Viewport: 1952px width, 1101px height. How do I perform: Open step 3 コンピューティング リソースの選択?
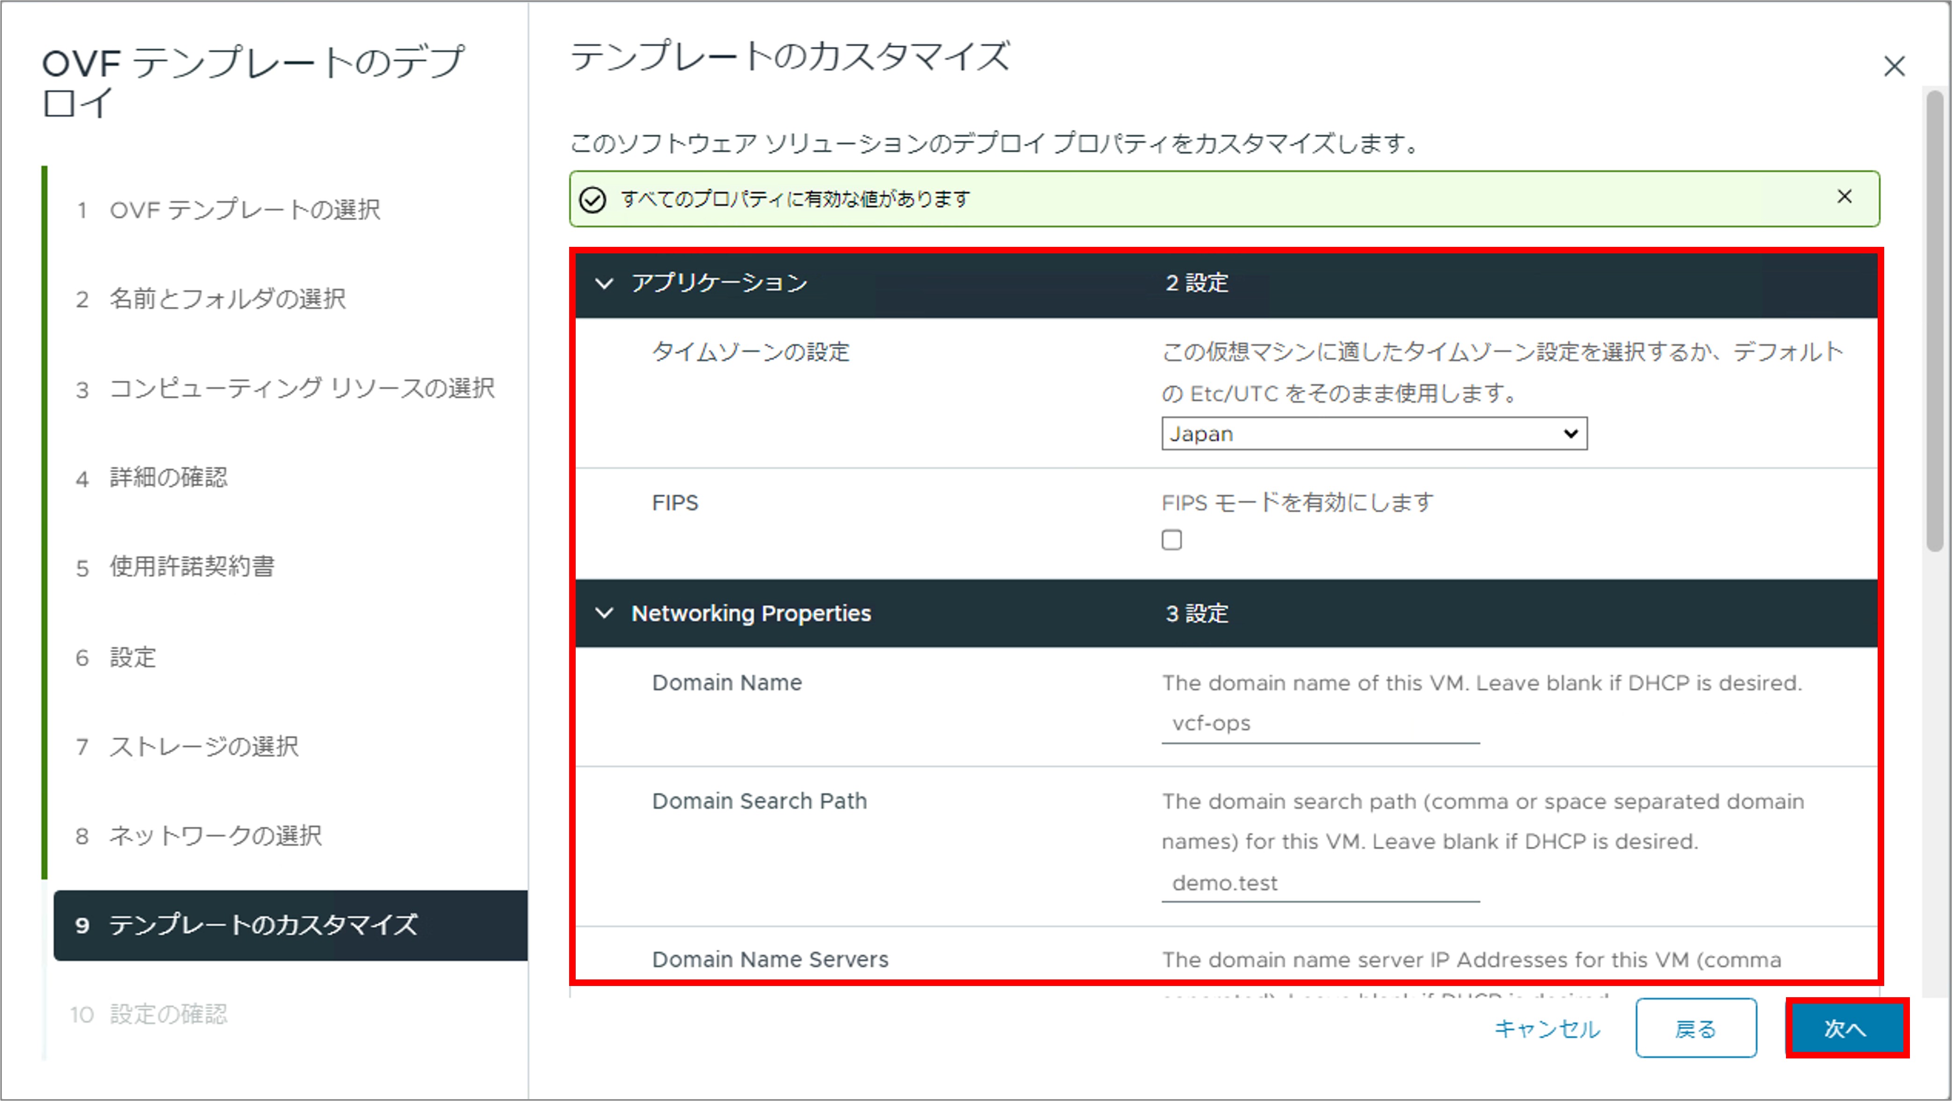(301, 389)
